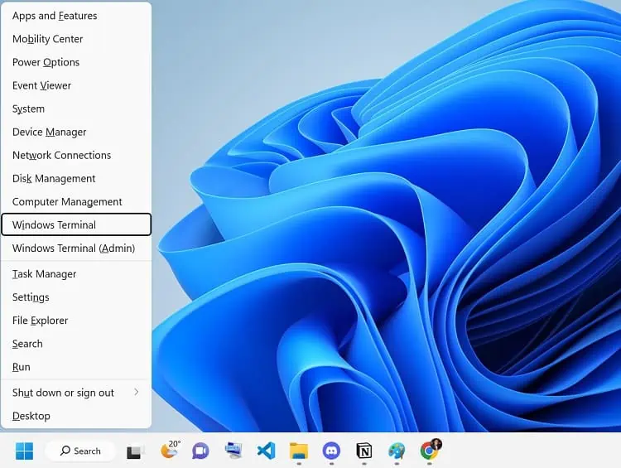Choose Task Manager in the menu
621x468 pixels.
point(45,273)
